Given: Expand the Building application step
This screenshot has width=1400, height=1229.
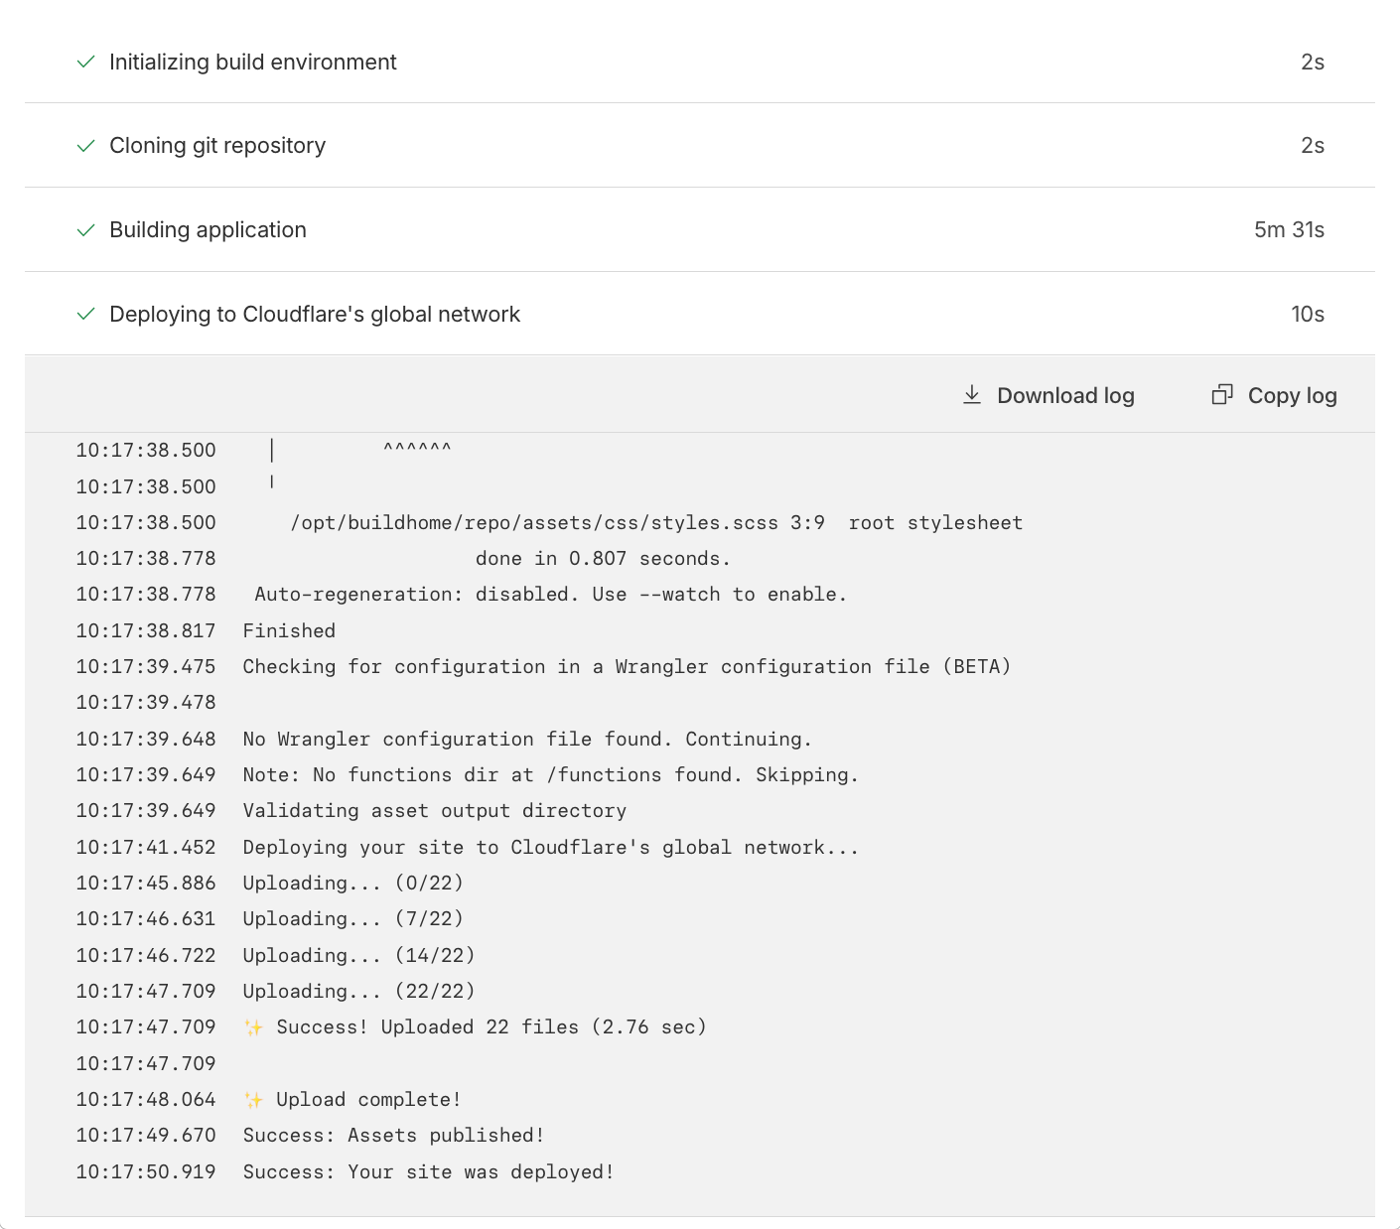Looking at the screenshot, I should (700, 230).
